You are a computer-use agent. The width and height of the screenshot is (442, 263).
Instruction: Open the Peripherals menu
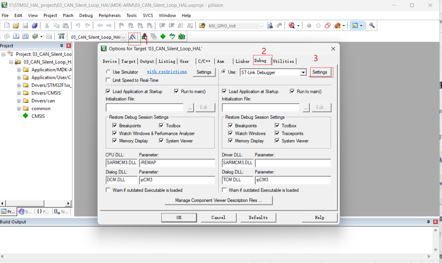click(x=110, y=16)
